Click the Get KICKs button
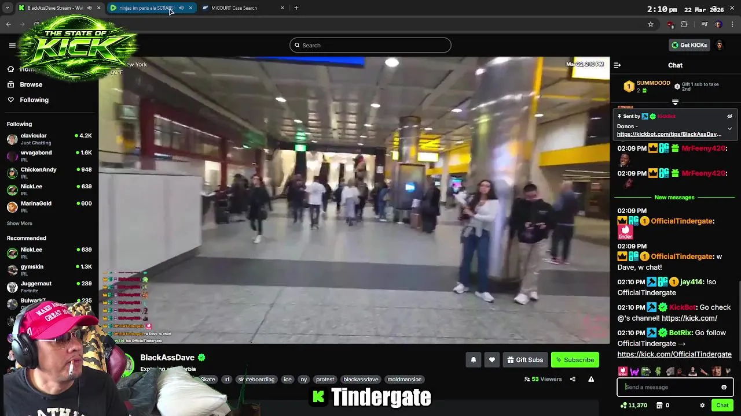This screenshot has width=741, height=416. pos(689,45)
